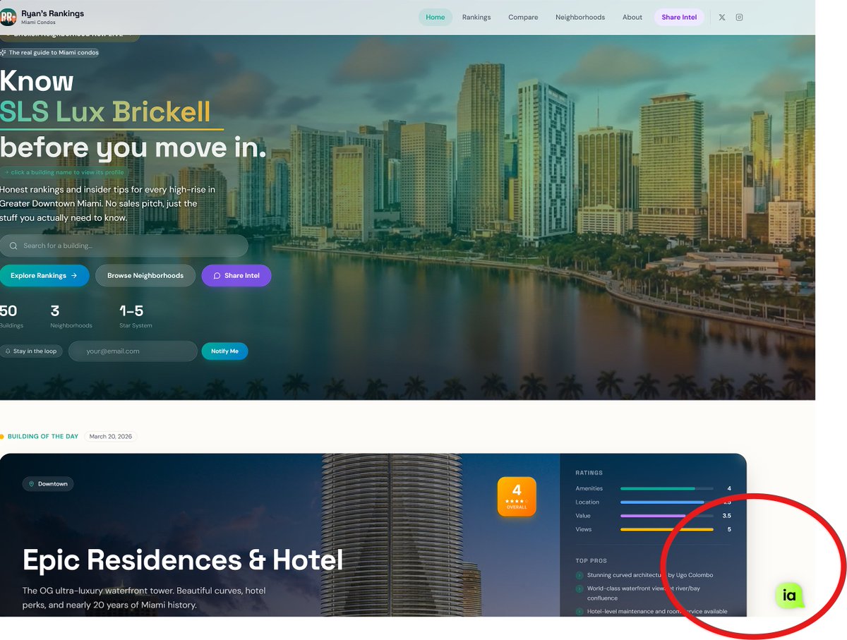This screenshot has width=847, height=640.
Task: Click the 'March 20, 2026' date chip
Action: point(110,436)
